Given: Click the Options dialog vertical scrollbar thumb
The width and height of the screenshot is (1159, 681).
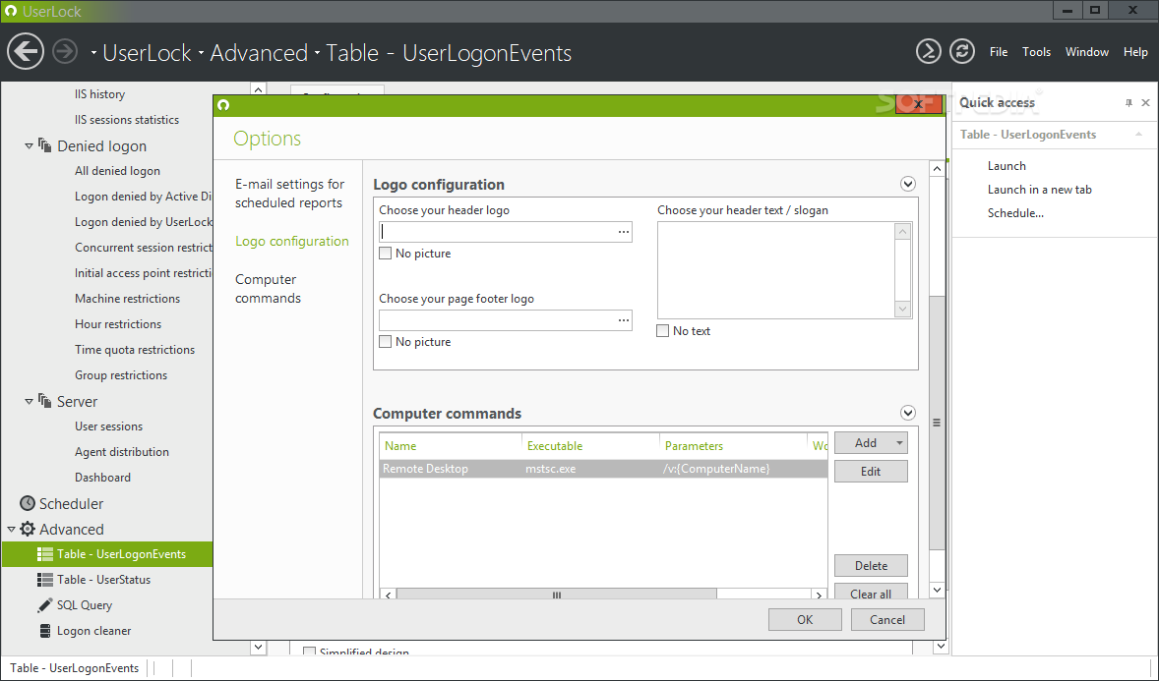Looking at the screenshot, I should 937,423.
